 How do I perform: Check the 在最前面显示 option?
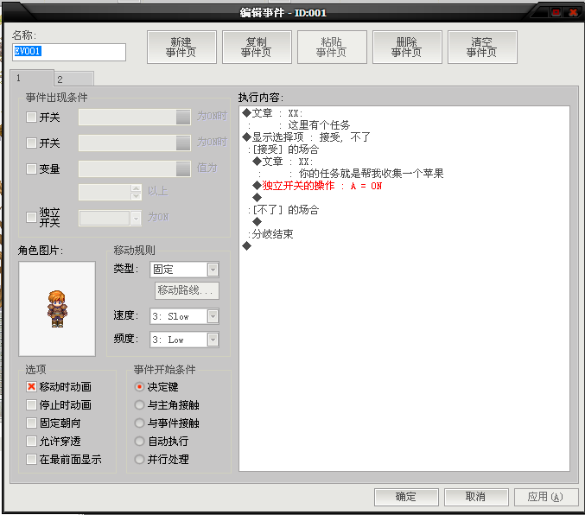click(x=31, y=459)
